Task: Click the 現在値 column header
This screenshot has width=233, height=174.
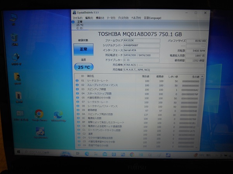Action: (x=146, y=77)
